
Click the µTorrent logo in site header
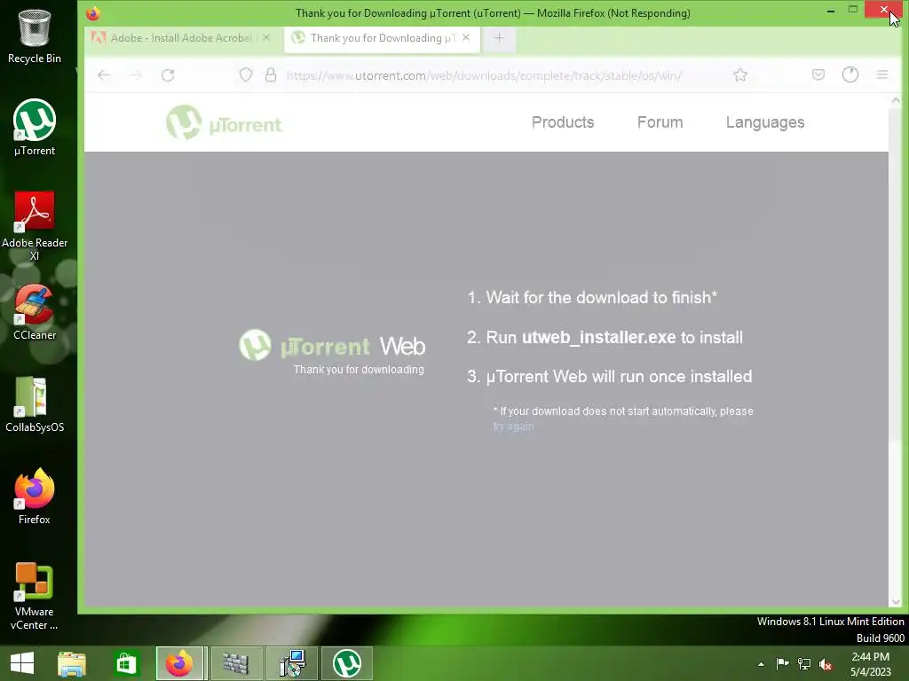[224, 122]
